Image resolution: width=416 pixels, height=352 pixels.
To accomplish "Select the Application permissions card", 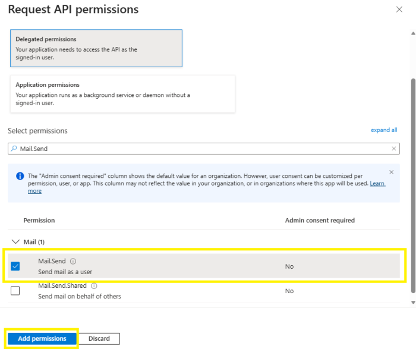I will [122, 93].
